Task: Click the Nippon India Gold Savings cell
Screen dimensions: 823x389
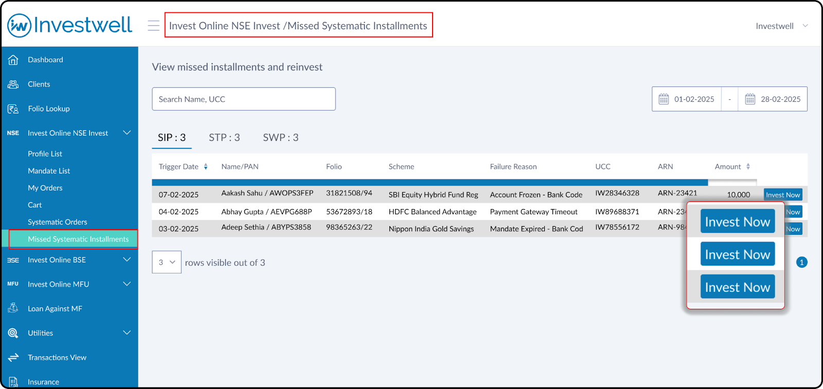Action: click(431, 229)
